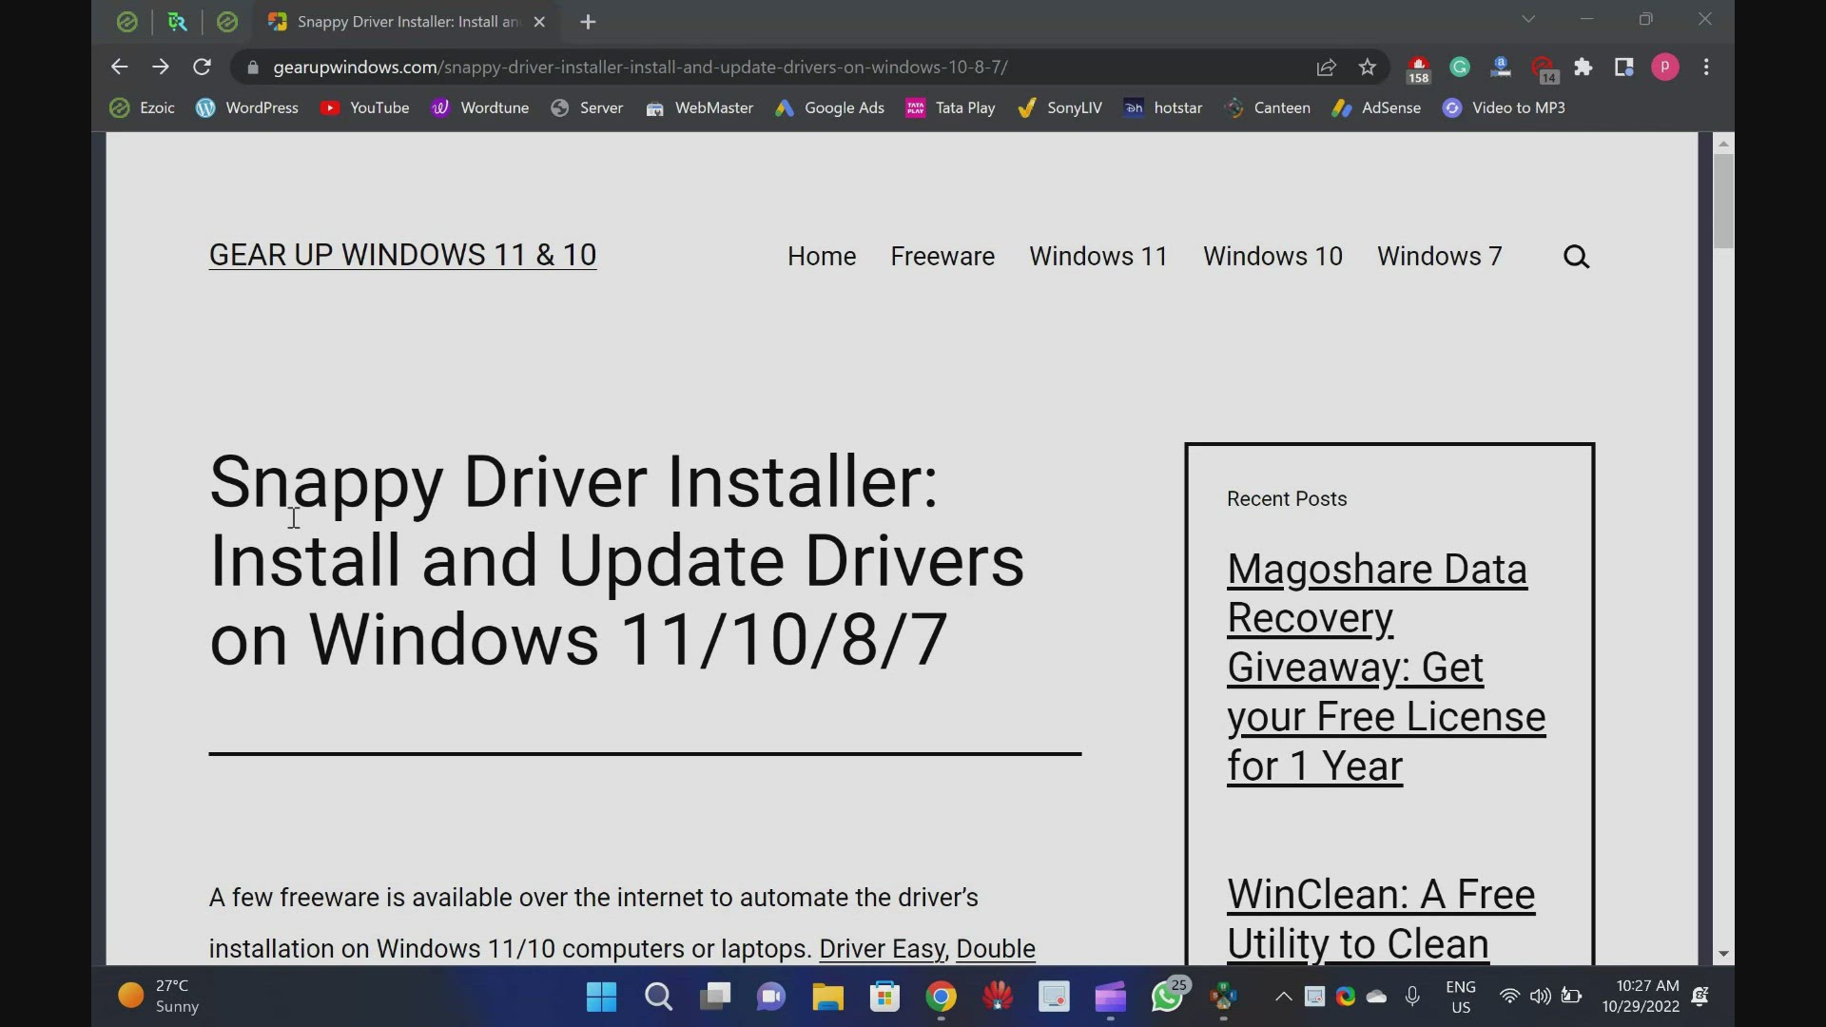Open taskbar Search
Image resolution: width=1826 pixels, height=1027 pixels.
point(658,997)
